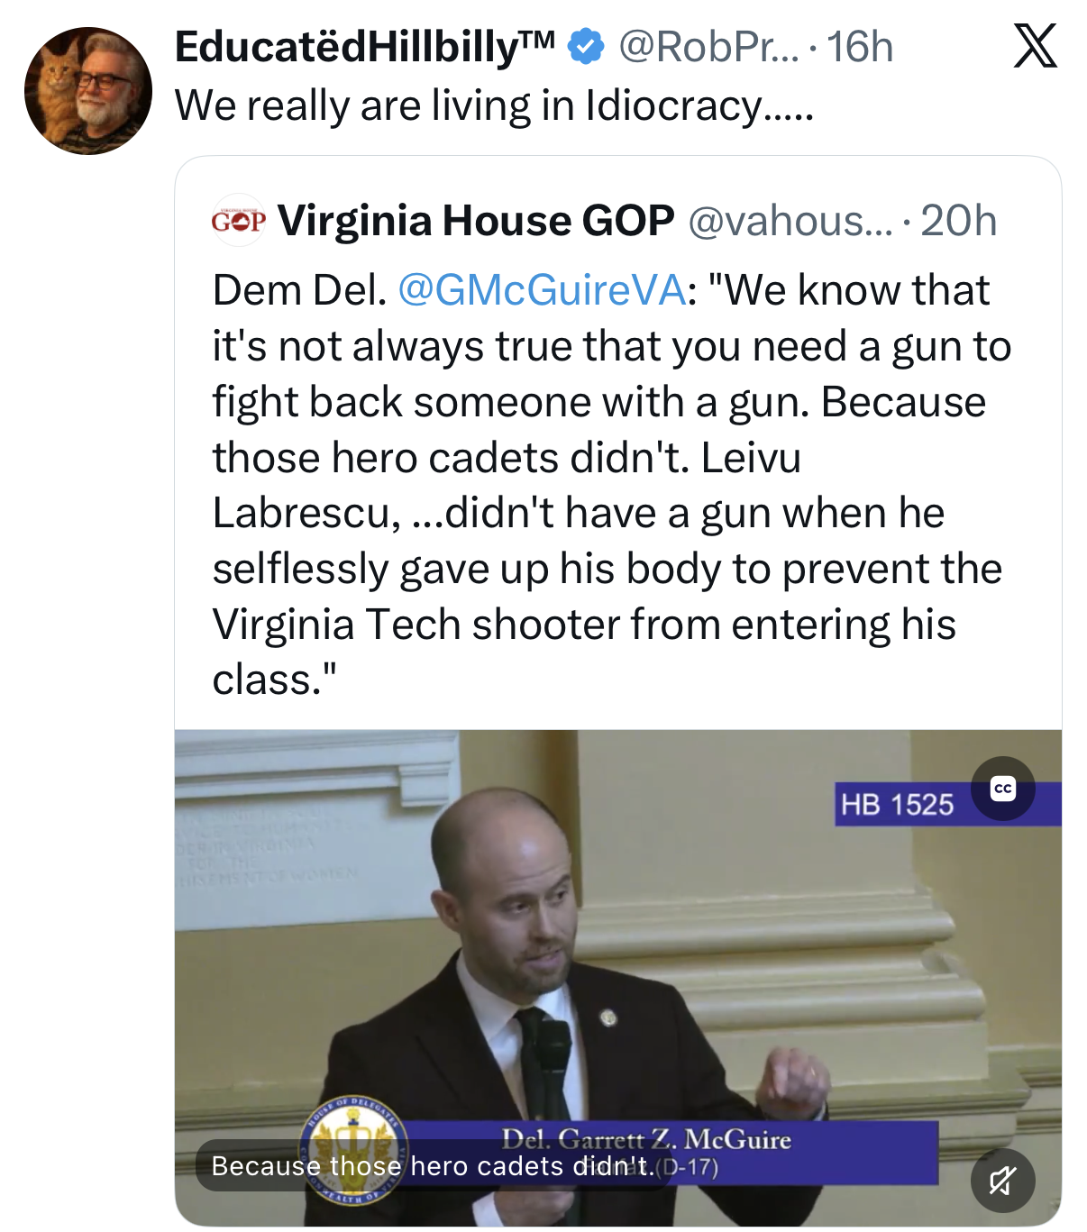Open the Virginia House GOP account name
Screen dimensions: 1087x1232
pyautogui.click(x=475, y=221)
